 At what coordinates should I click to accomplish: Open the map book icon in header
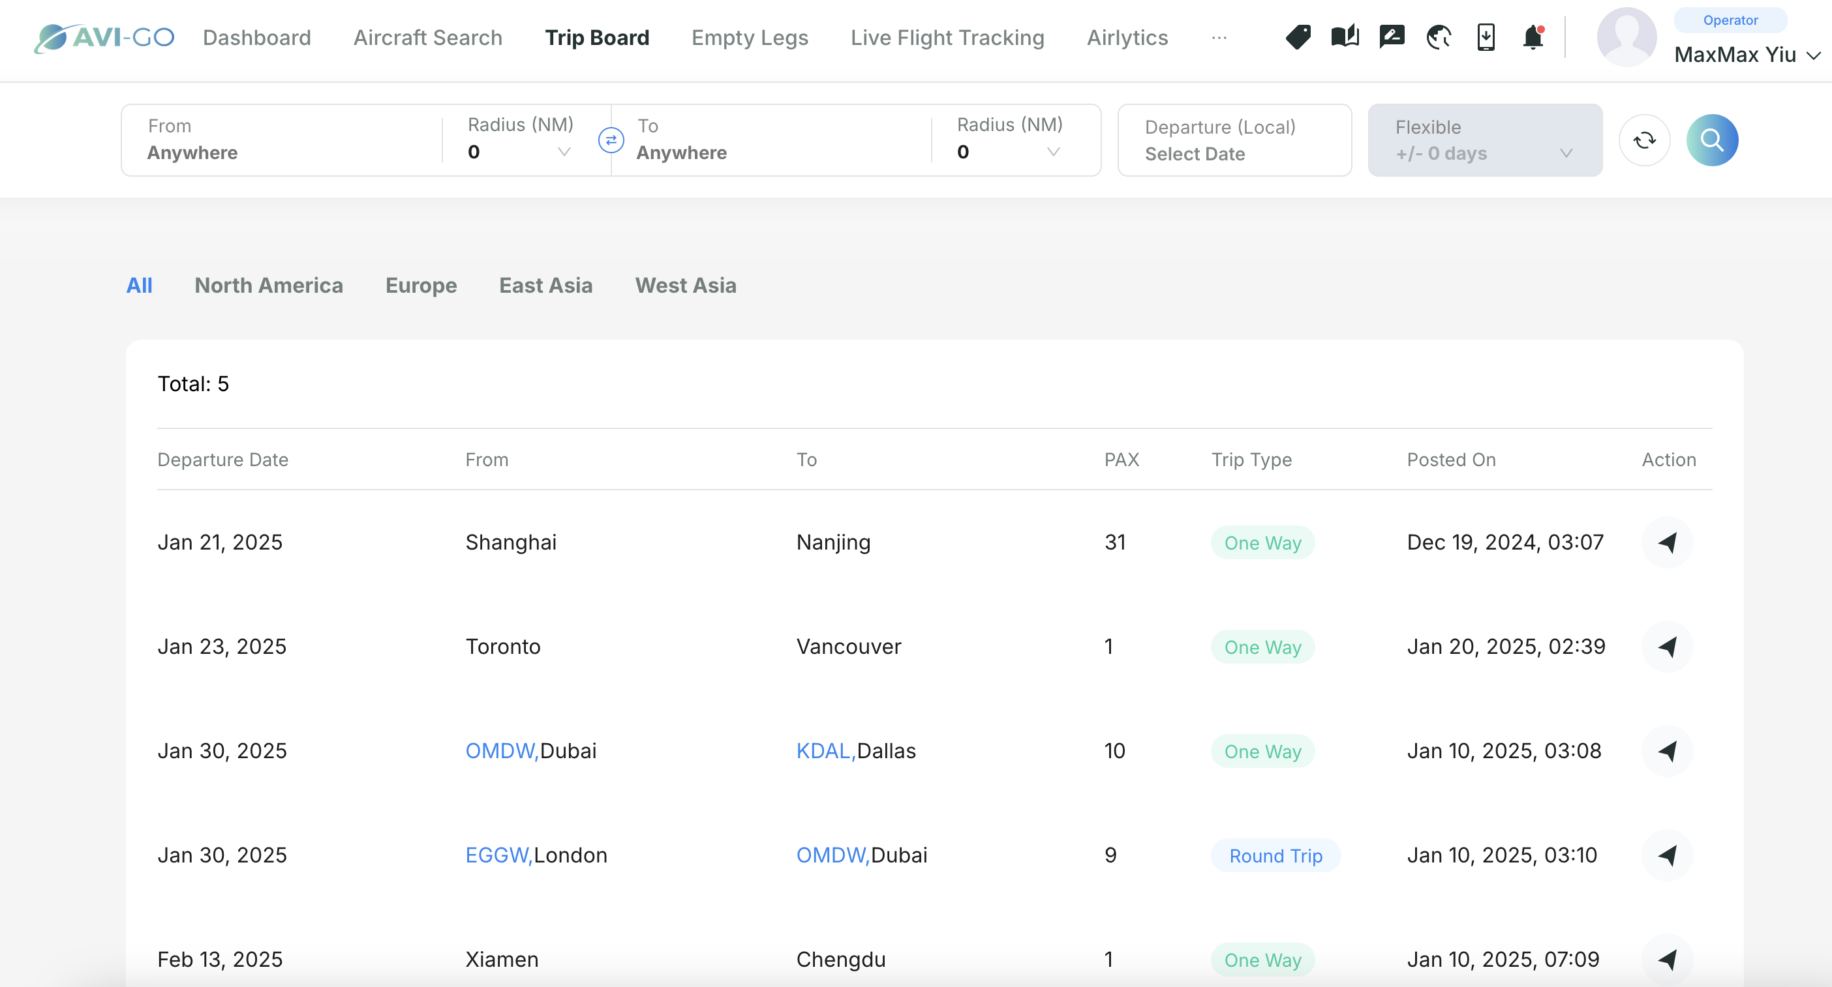click(1345, 37)
